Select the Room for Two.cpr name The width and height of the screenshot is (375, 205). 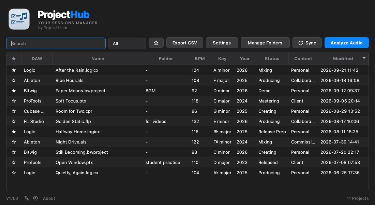tap(74, 111)
